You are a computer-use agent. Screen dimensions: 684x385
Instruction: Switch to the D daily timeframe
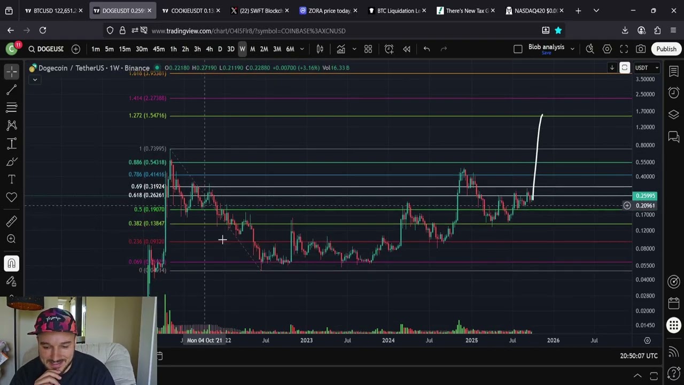pyautogui.click(x=220, y=49)
